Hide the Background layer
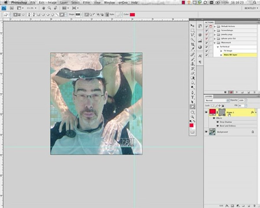This screenshot has width=260, height=208. (x=206, y=132)
